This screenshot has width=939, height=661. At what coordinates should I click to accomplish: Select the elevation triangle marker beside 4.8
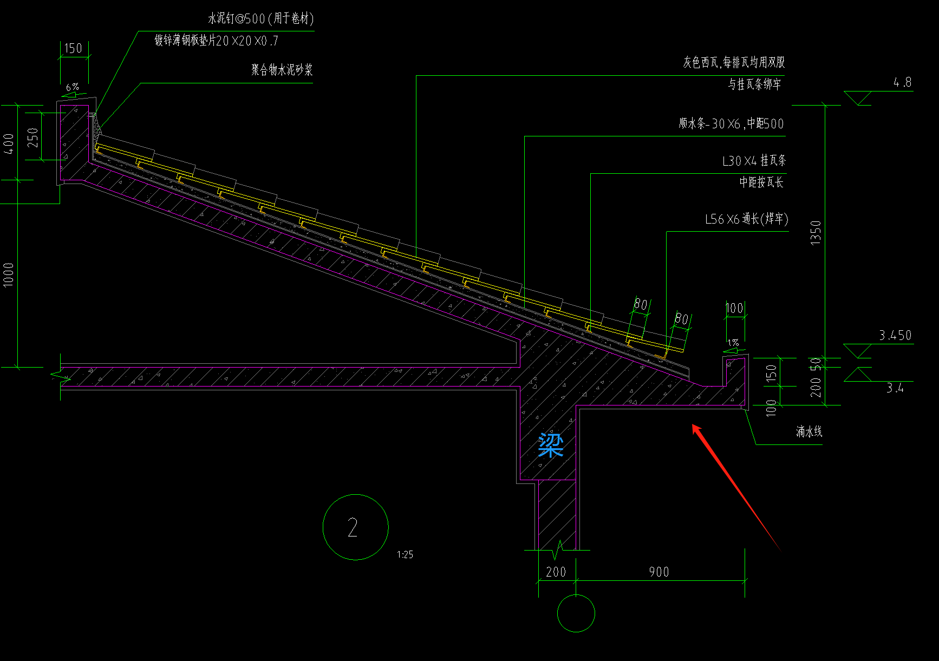pyautogui.click(x=857, y=98)
